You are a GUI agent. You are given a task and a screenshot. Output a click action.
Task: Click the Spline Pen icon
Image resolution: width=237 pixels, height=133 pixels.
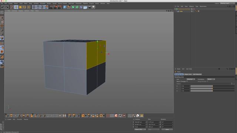tap(69, 7)
